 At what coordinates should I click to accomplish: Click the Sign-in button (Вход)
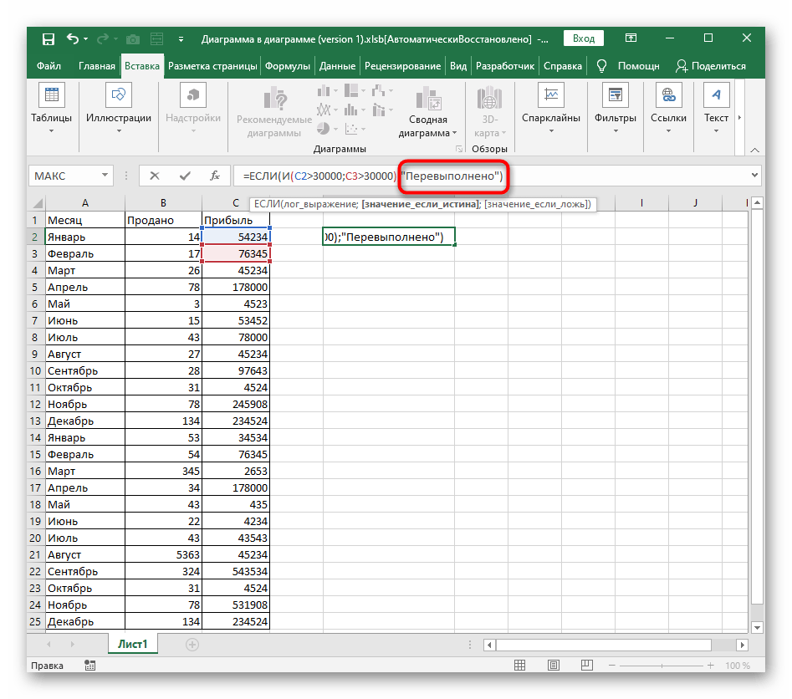tap(584, 38)
